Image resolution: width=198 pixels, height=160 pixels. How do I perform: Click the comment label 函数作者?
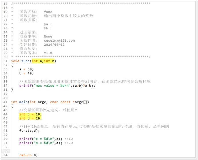(28, 40)
